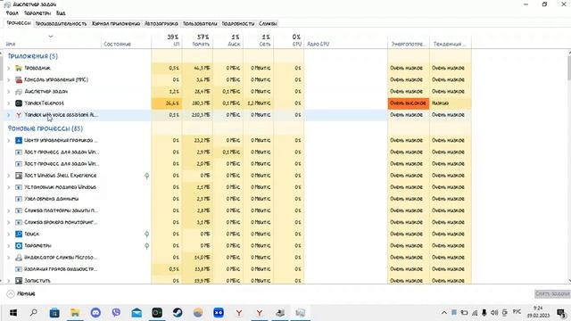
Task: Click the suspended leaf icon in Поиск row
Action: (x=146, y=234)
